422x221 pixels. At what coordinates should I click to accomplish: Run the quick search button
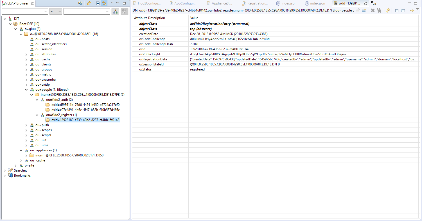(x=115, y=11)
